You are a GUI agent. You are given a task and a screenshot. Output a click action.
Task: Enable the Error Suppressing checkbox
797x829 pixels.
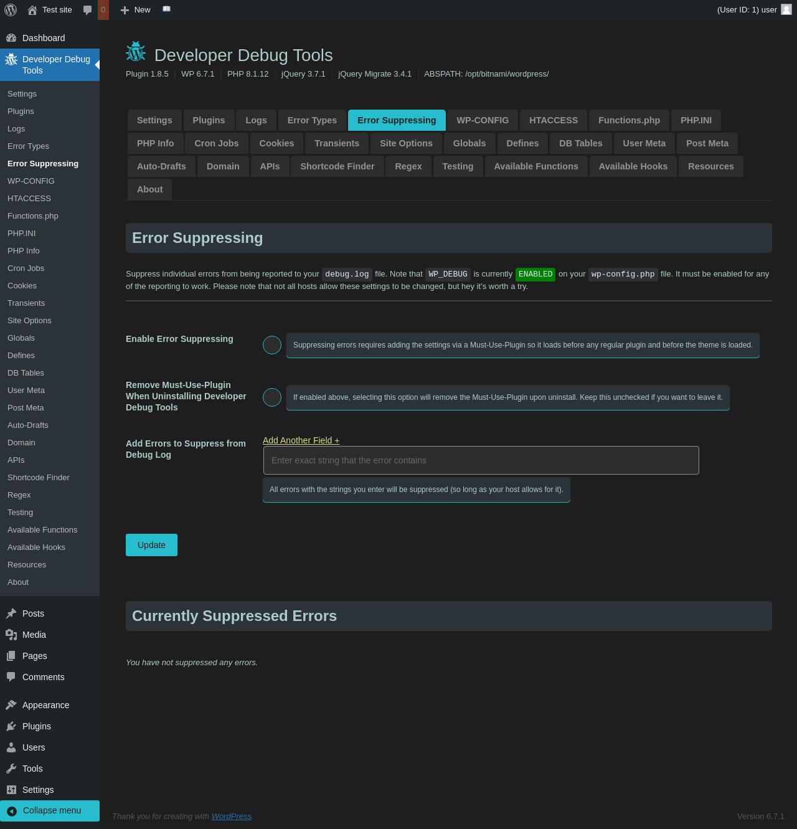[x=272, y=345]
